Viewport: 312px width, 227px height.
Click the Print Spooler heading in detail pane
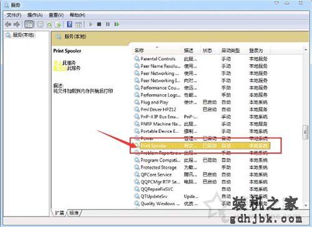coord(67,51)
